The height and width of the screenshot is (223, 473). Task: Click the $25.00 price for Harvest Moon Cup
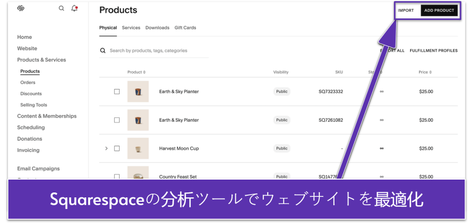pos(426,148)
